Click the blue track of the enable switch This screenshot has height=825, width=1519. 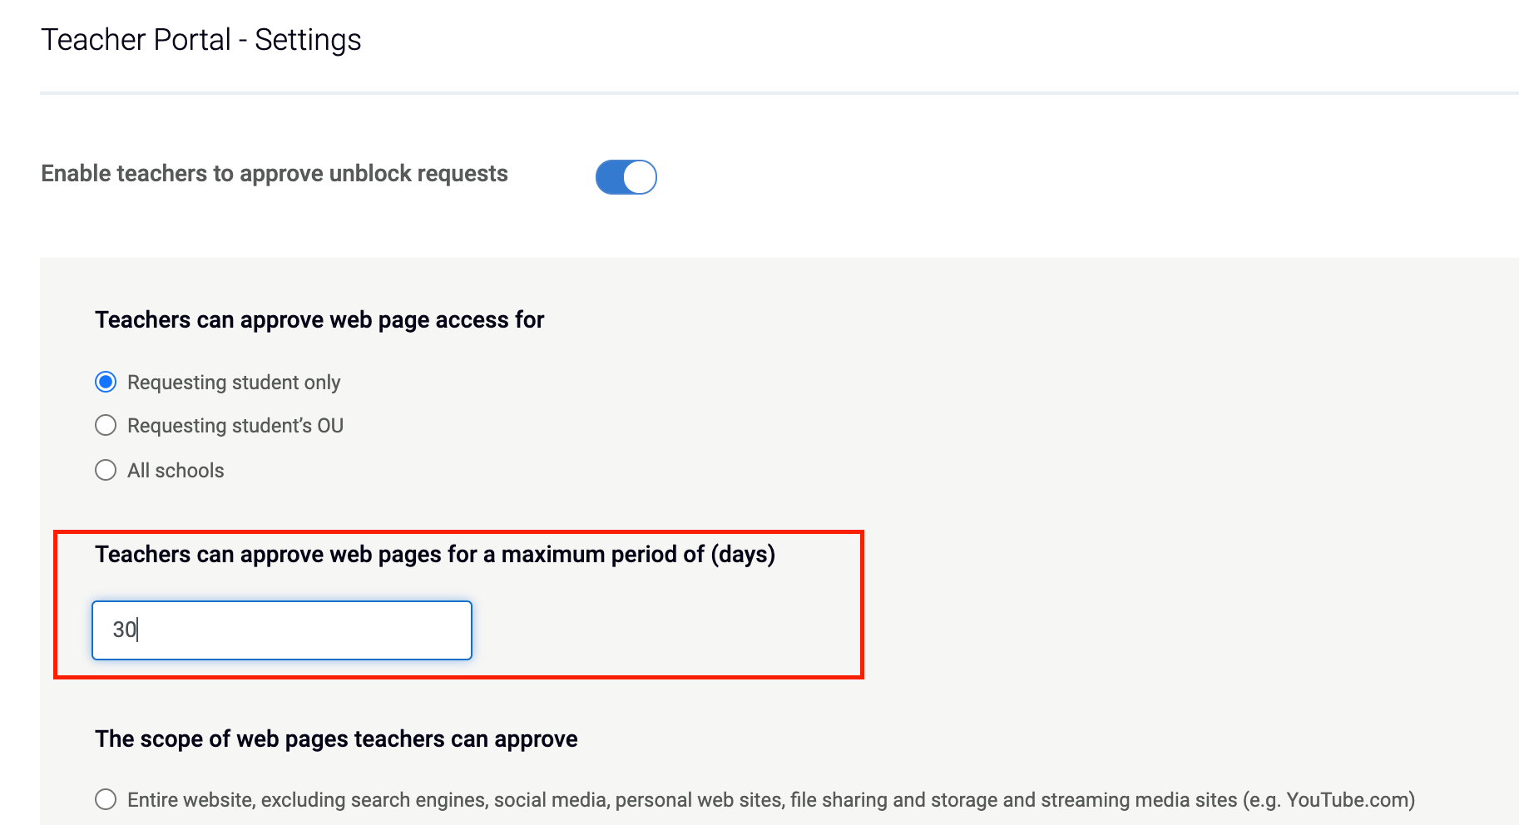610,177
